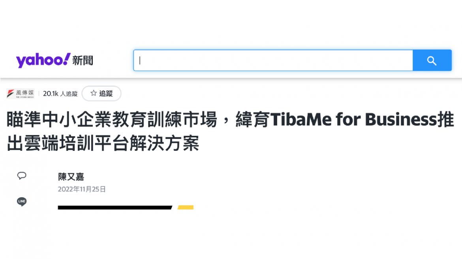Screen dimensions: 462x259
Task: Share the article via LINE icon
Action: 22,202
